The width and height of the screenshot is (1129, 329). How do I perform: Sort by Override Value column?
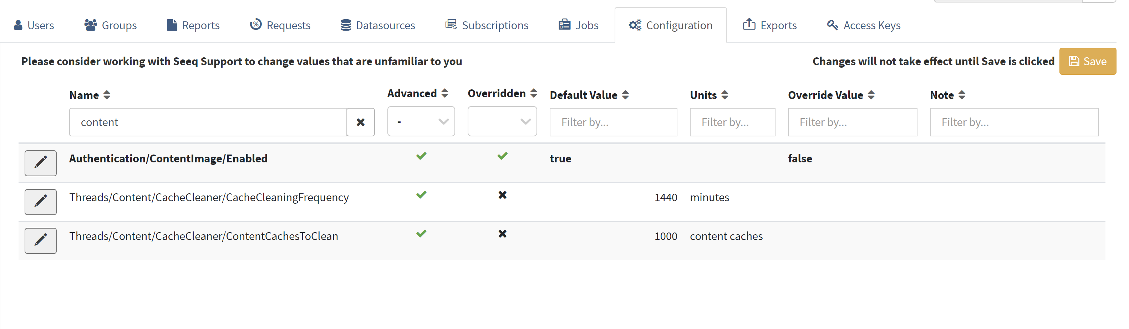(871, 95)
